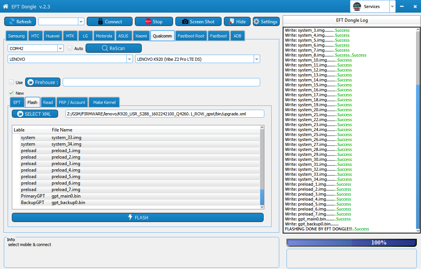
Task: Click the Connect button
Action: (x=110, y=21)
